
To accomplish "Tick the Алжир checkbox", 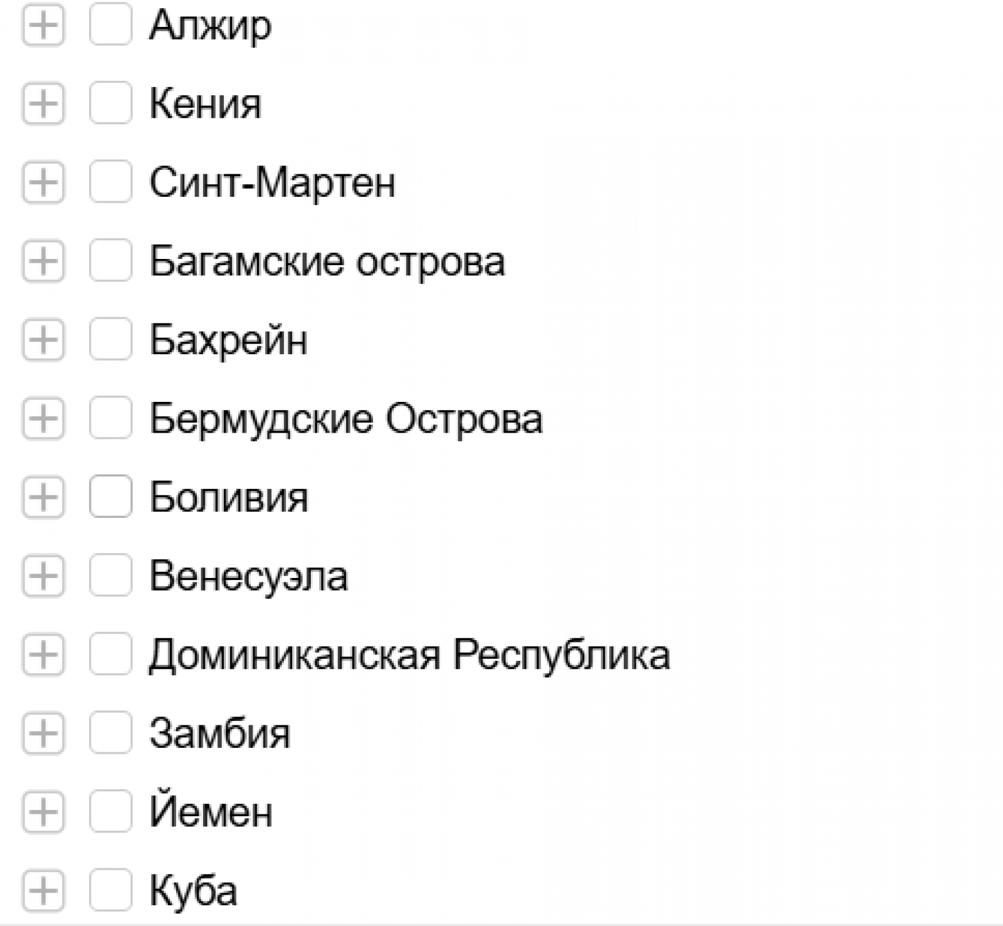I will (110, 25).
